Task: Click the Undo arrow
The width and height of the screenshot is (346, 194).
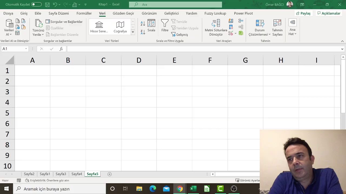Action: tap(55, 5)
